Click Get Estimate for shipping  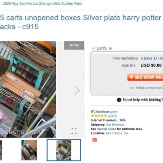pos(115,125)
